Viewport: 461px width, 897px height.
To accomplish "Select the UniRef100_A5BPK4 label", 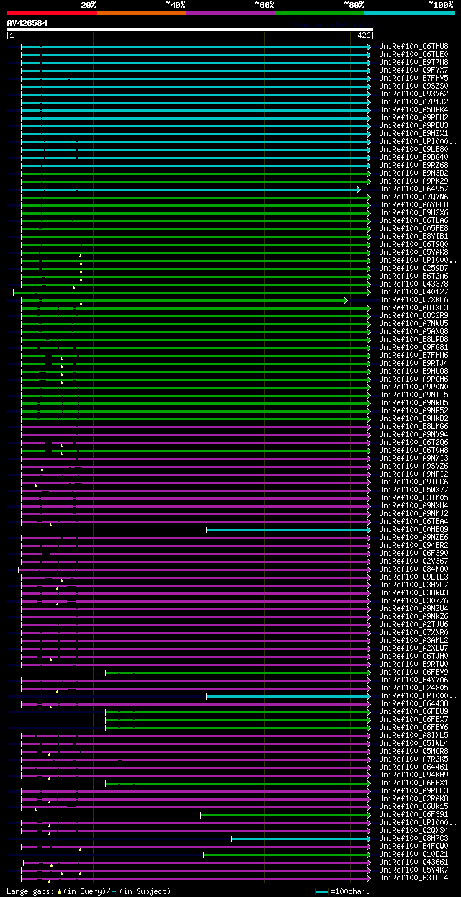I will pos(413,110).
